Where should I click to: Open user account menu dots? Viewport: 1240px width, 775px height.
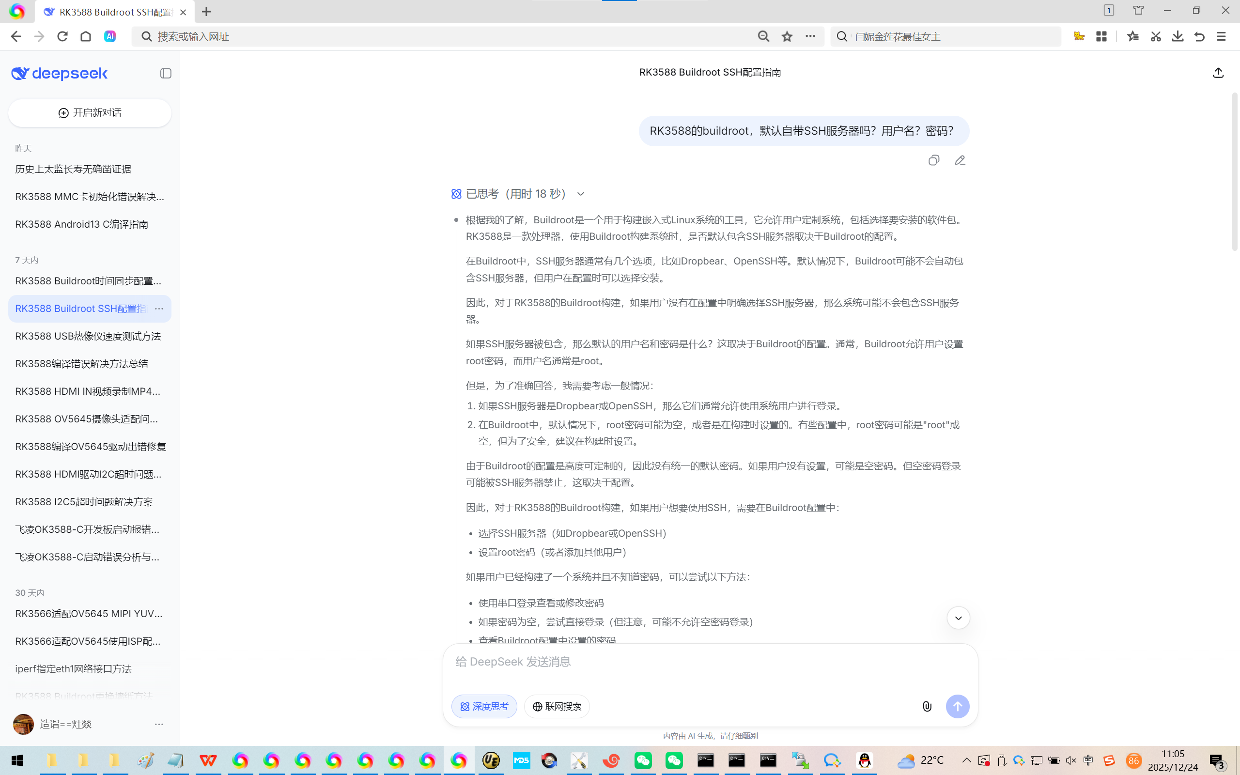pyautogui.click(x=159, y=724)
